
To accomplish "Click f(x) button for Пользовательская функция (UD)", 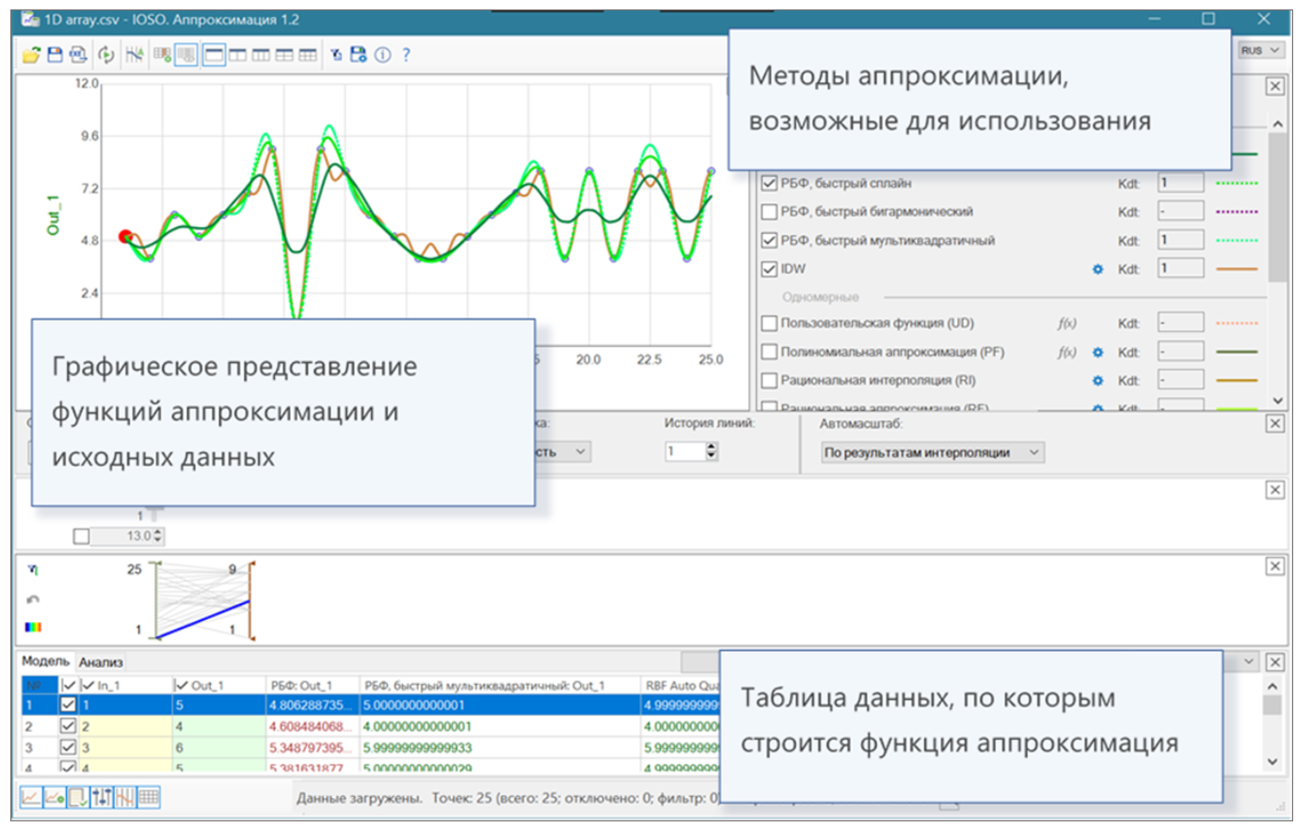I will 1066,324.
